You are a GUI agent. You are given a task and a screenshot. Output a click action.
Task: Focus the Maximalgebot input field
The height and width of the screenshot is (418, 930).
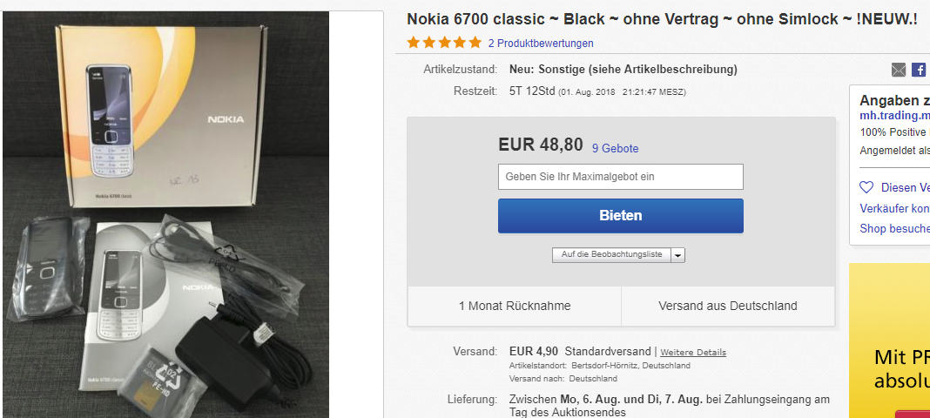pos(620,177)
